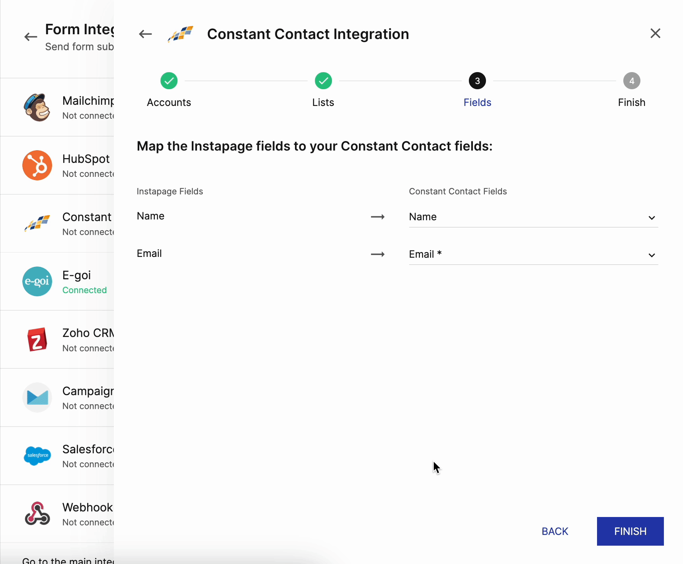Screen dimensions: 683x564
Task: Return to the Lists step
Action: click(x=323, y=81)
